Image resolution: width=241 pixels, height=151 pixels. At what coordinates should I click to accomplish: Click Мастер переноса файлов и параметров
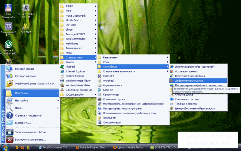pyautogui.click(x=198, y=85)
